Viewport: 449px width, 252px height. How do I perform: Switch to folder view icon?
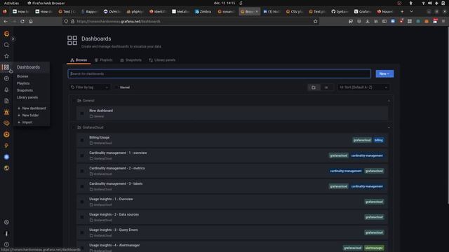[314, 87]
